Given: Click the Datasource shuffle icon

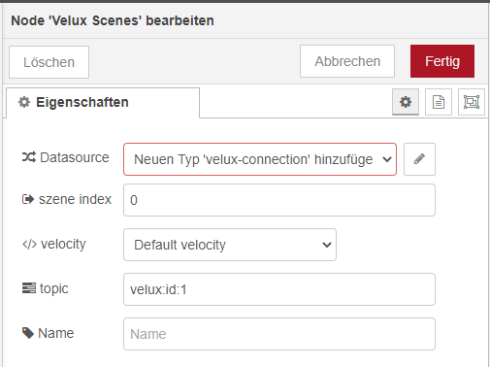Looking at the screenshot, I should (29, 157).
